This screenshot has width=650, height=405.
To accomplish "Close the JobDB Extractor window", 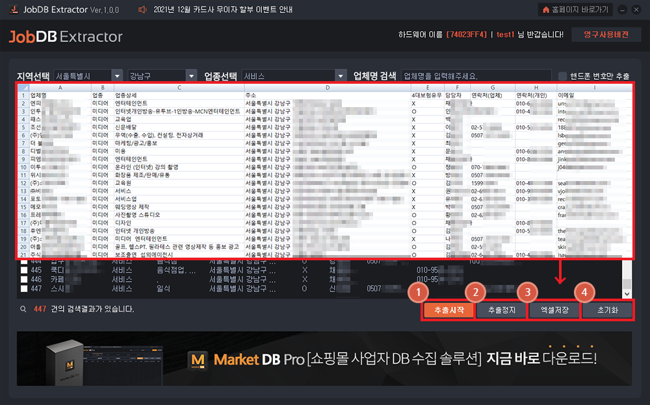I will [636, 10].
